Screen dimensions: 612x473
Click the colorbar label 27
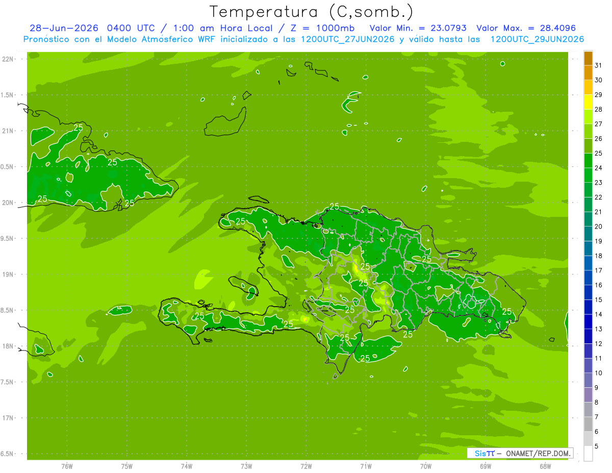click(598, 124)
